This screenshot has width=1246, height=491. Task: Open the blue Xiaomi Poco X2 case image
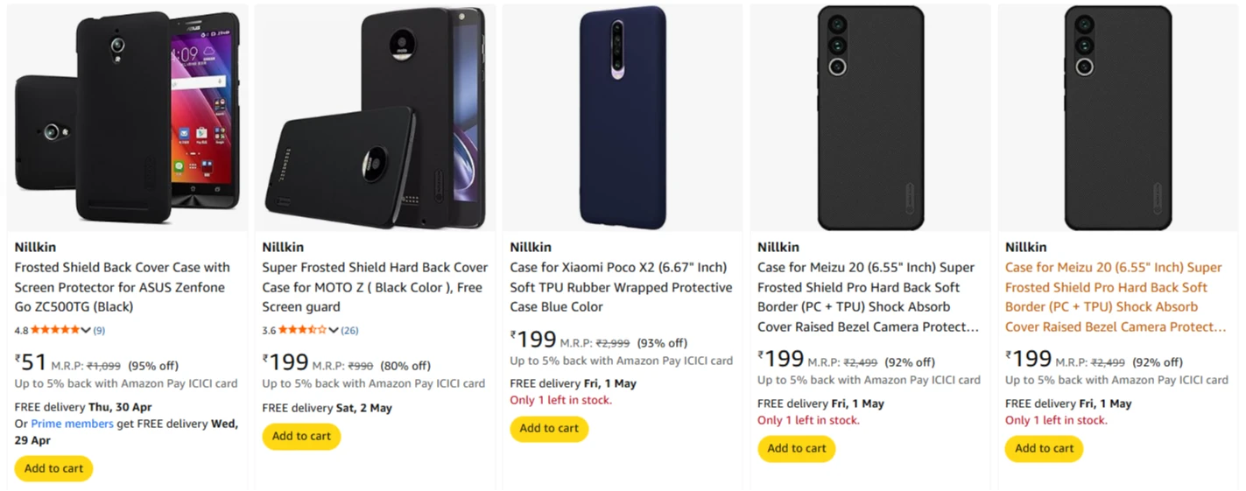pos(623,118)
